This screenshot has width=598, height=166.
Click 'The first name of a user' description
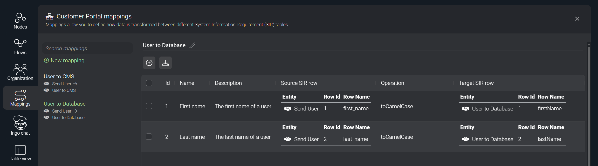243,106
